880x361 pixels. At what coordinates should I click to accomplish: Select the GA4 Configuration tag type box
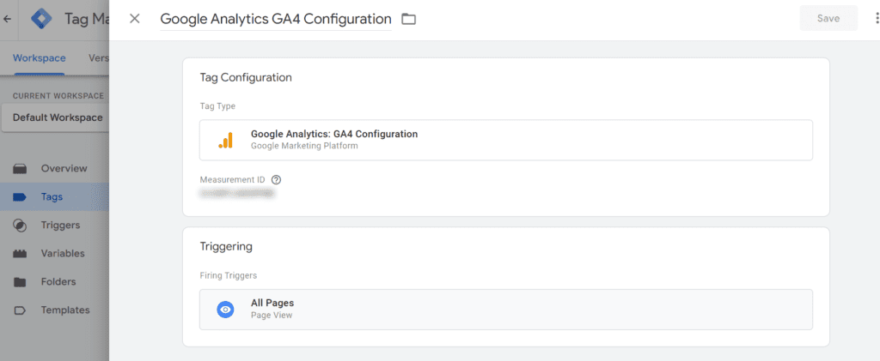pos(505,140)
